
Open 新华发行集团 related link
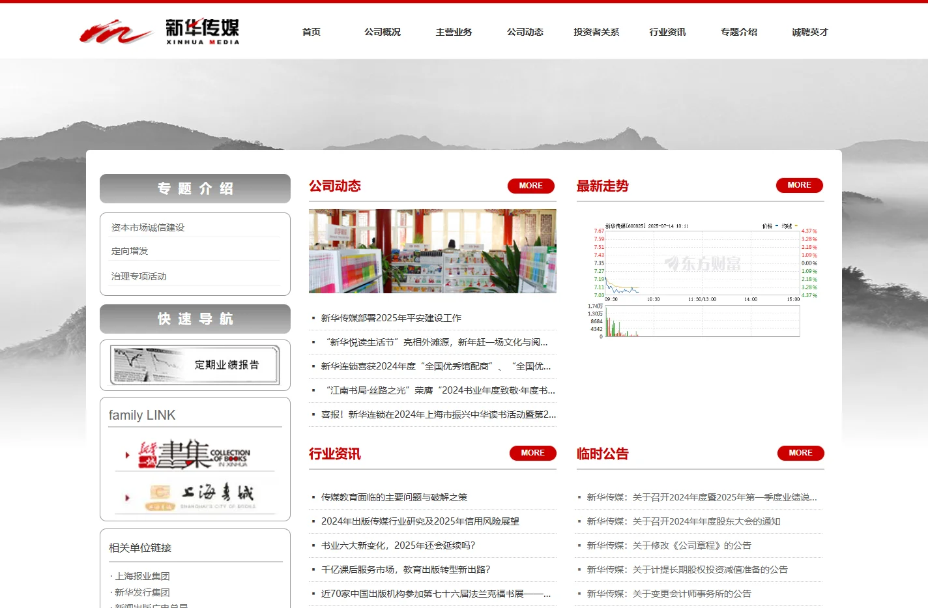(142, 592)
